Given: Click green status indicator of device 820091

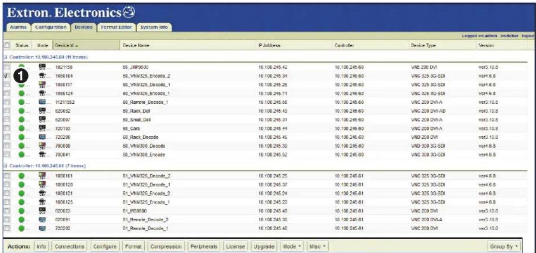Looking at the screenshot, I should [22, 219].
